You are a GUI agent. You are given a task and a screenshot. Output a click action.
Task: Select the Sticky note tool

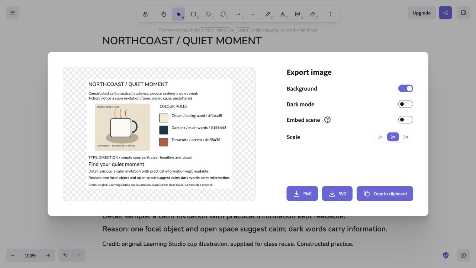click(297, 14)
